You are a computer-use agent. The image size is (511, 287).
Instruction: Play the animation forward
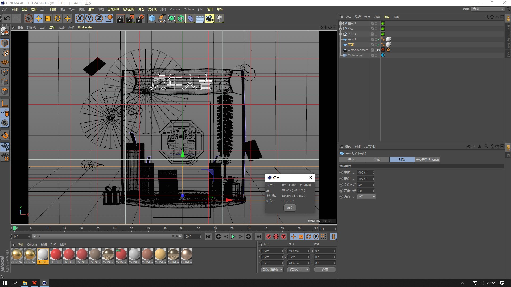pyautogui.click(x=233, y=237)
